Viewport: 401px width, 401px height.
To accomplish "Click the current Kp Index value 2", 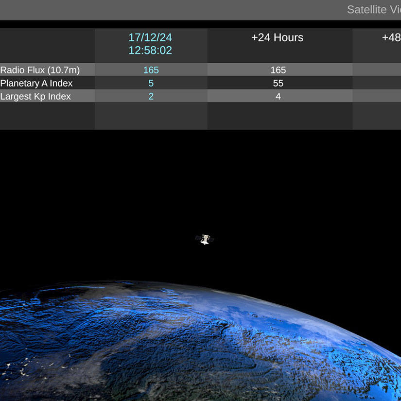I will pos(151,96).
